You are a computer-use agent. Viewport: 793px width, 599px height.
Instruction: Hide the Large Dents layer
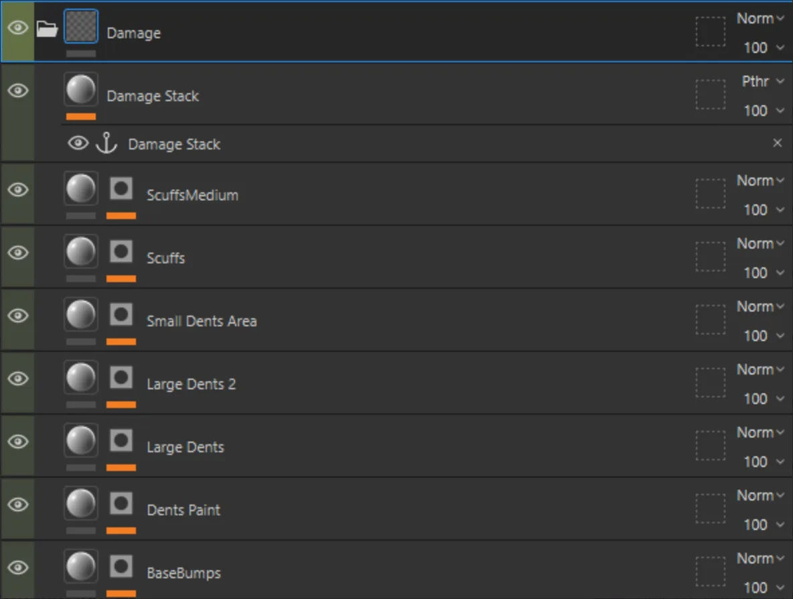tap(17, 442)
